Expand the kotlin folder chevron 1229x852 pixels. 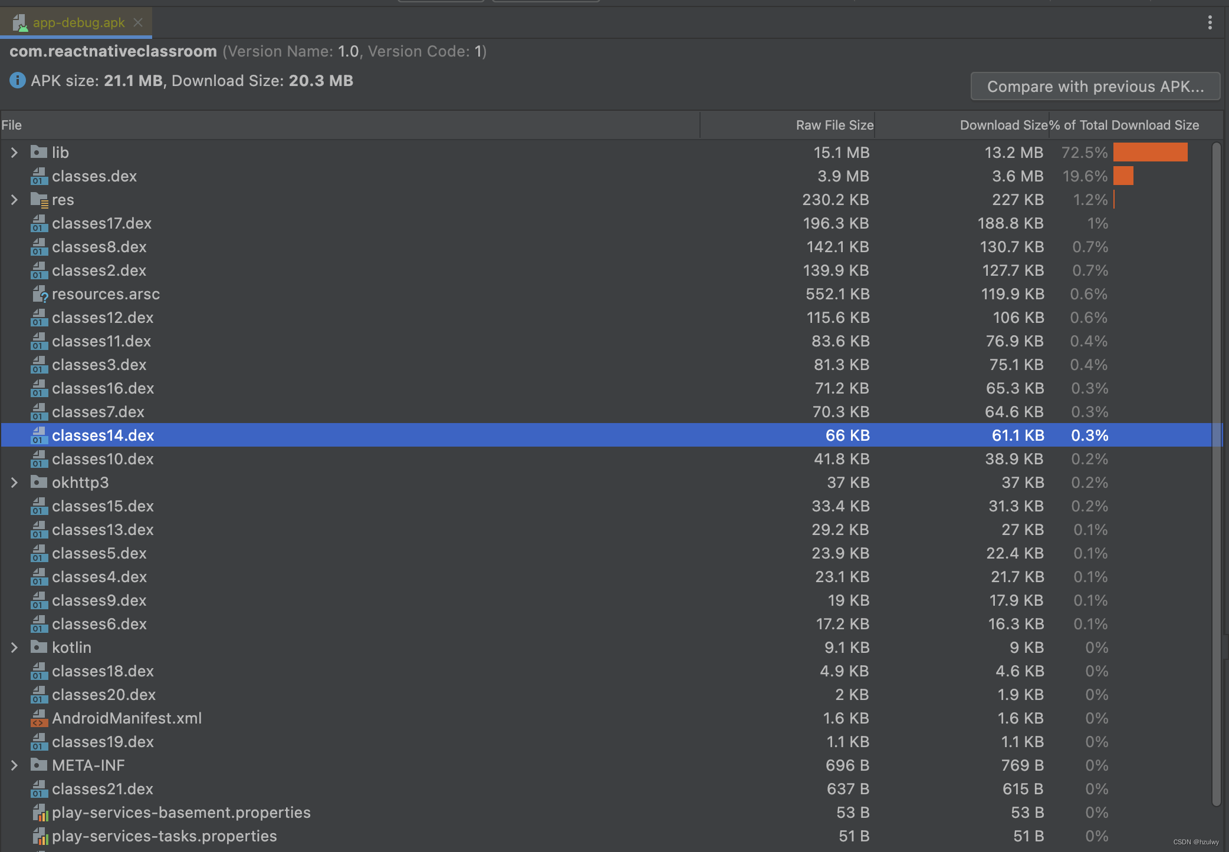point(15,648)
